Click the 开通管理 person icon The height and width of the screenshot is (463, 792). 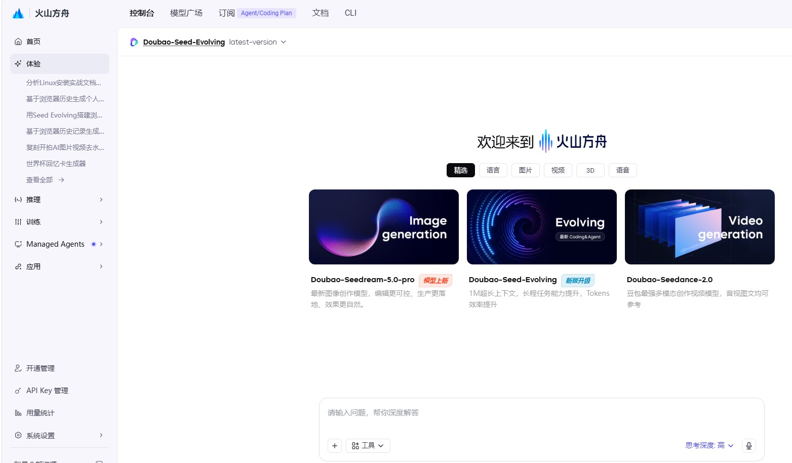coord(18,368)
